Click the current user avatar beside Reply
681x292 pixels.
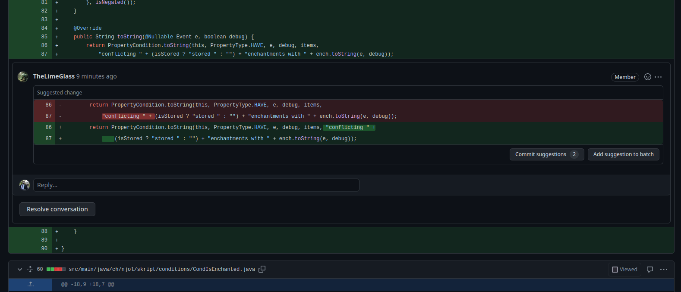pyautogui.click(x=25, y=185)
